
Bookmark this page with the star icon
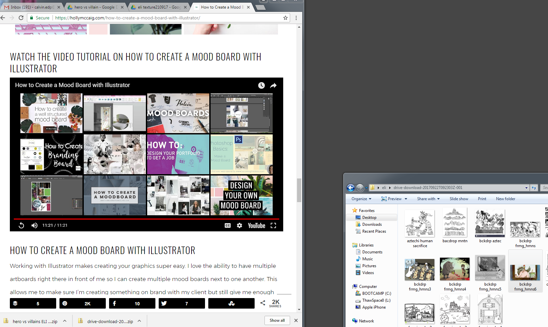pos(285,18)
